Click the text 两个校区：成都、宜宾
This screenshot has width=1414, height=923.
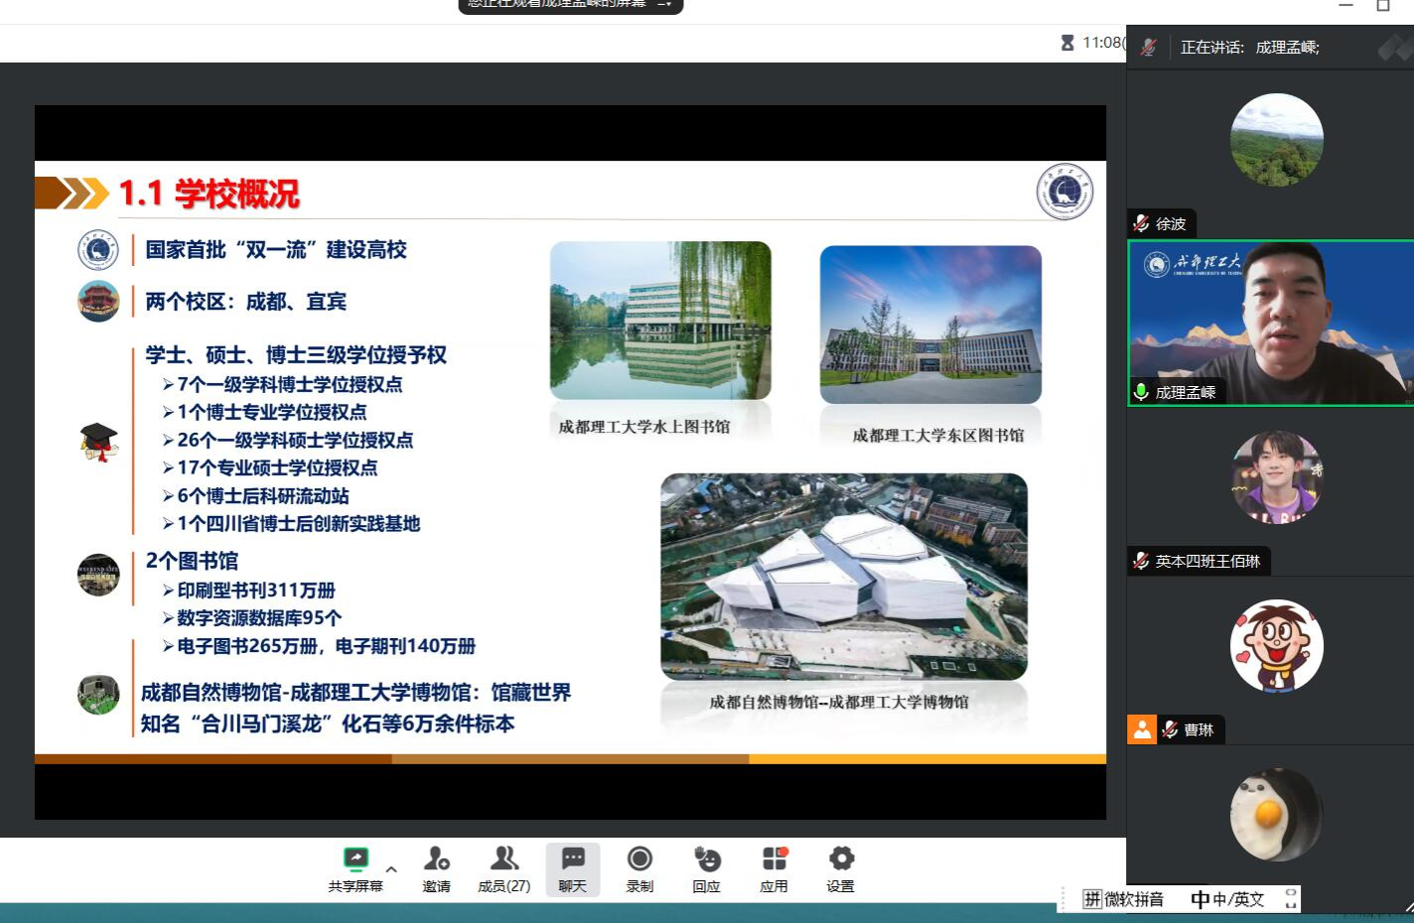point(245,302)
